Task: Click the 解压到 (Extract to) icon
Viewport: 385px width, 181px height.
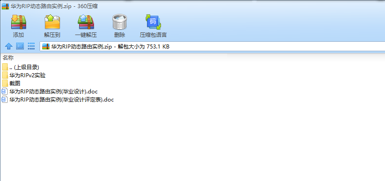Action: tap(52, 22)
